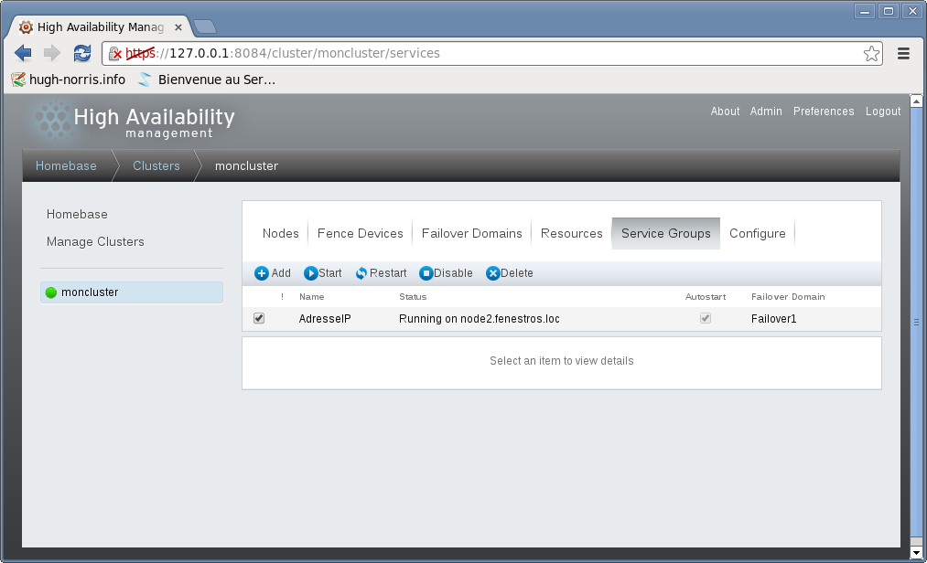
Task: Toggle the Autostart checkbox for AdresseIP
Action: [x=705, y=319]
